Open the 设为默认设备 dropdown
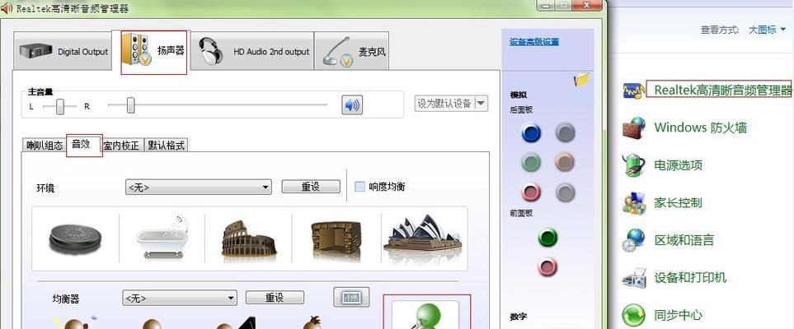 [x=451, y=104]
